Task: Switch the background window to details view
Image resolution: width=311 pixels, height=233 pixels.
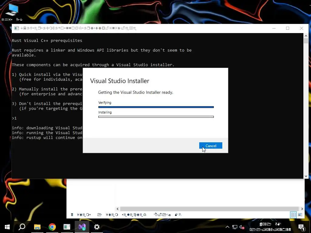Action: [x=294, y=215]
